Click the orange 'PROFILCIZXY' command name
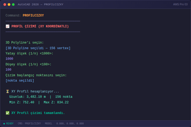 (x=33, y=15)
